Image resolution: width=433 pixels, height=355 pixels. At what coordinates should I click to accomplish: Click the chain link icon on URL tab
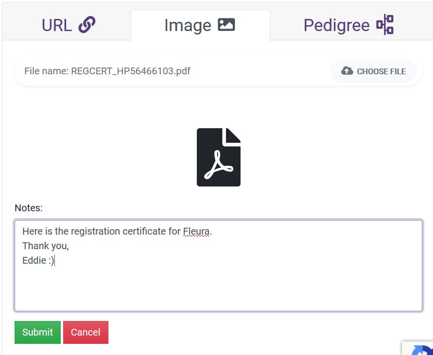pyautogui.click(x=87, y=25)
